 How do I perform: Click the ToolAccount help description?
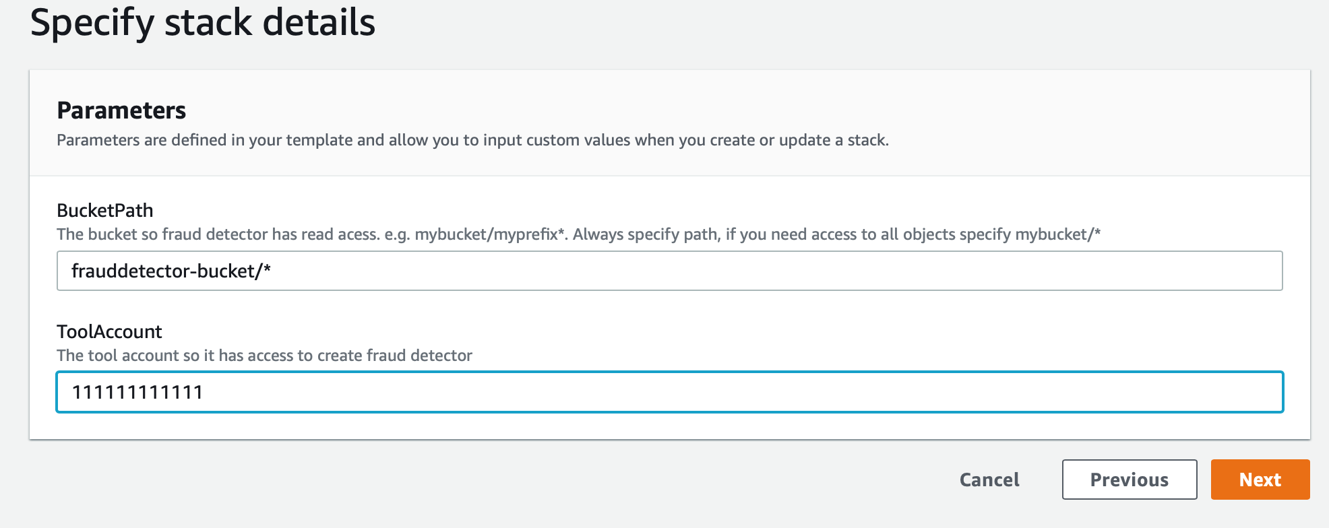264,356
